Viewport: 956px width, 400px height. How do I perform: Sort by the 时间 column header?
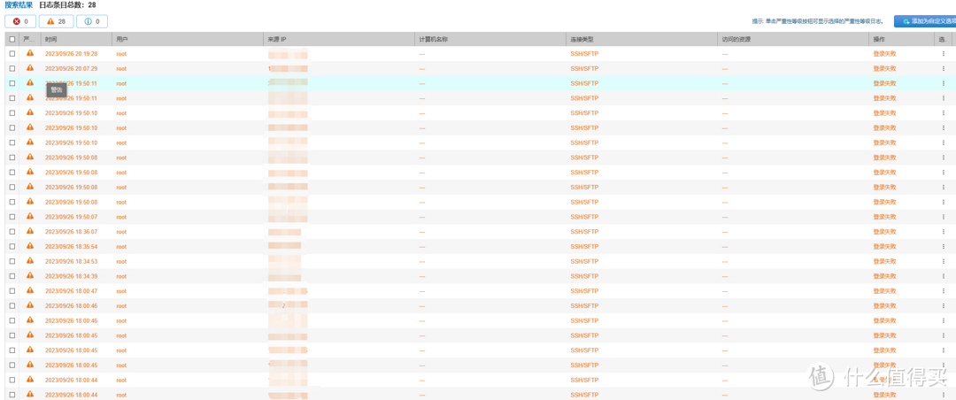coord(76,39)
